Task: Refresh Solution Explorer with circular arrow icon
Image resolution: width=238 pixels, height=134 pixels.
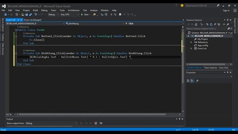Action: 211,24
